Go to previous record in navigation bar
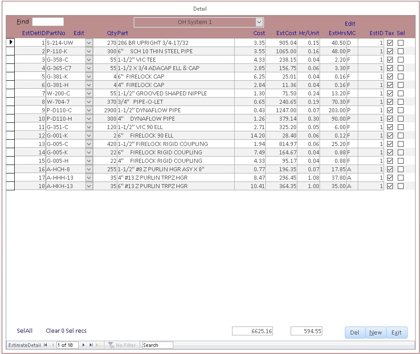The width and height of the screenshot is (420, 354). 52,345
